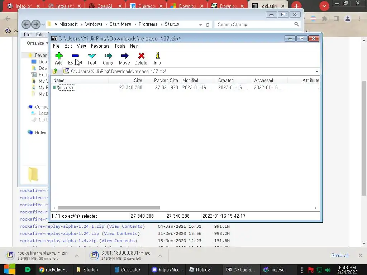Image resolution: width=367 pixels, height=275 pixels.
Task: Open rockafire-replay-alpha-1.24.zip link
Action: coord(59,233)
